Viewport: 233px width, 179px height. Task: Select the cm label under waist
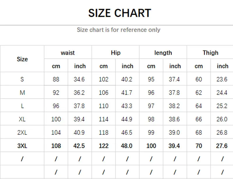pyautogui.click(x=56, y=66)
